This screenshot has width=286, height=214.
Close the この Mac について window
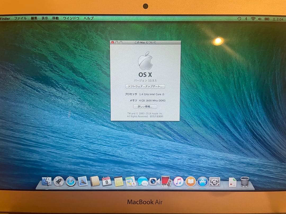click(113, 42)
